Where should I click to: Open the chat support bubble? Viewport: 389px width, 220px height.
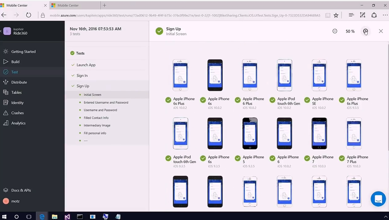click(378, 199)
